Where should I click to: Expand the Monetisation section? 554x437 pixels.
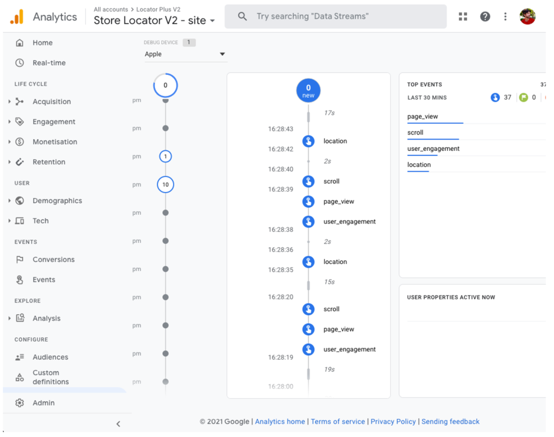[10, 142]
